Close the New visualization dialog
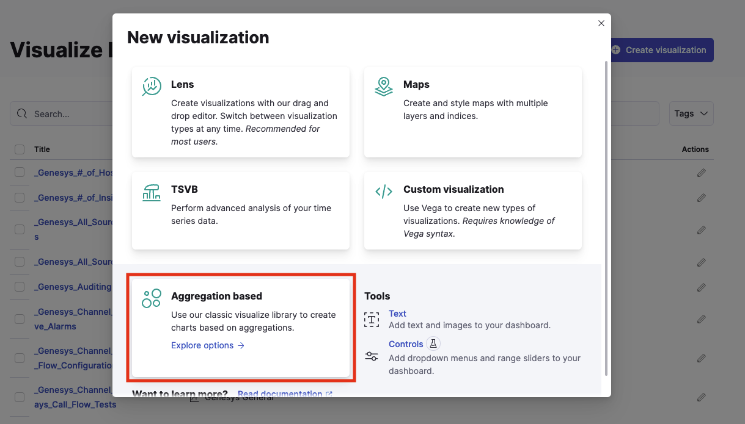745x424 pixels. 601,23
